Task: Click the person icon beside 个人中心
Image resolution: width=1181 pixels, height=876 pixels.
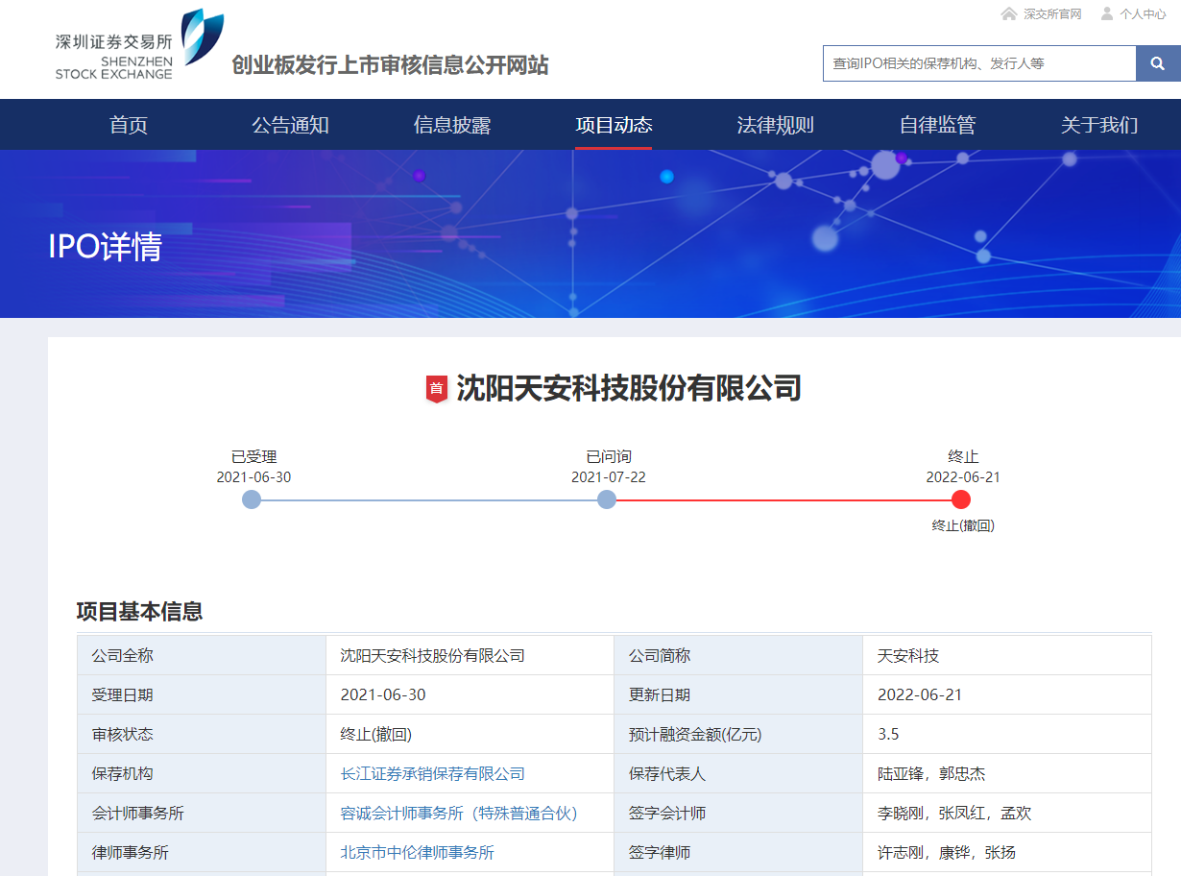Action: pyautogui.click(x=1107, y=13)
